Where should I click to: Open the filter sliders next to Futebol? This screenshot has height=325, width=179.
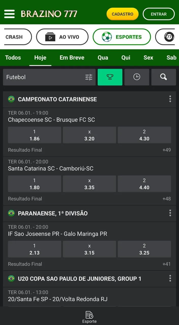pyautogui.click(x=89, y=77)
